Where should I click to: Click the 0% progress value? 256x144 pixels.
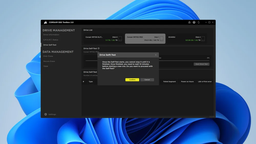pyautogui.click(x=208, y=58)
